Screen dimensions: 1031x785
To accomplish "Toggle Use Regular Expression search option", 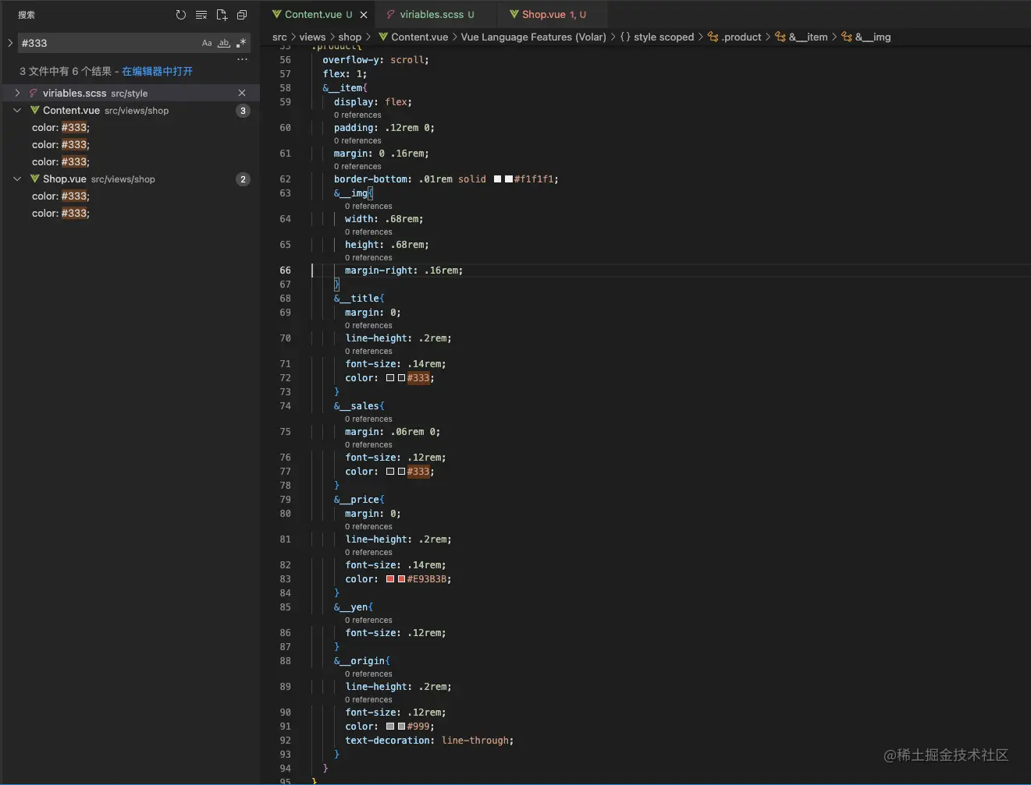I will pyautogui.click(x=241, y=43).
